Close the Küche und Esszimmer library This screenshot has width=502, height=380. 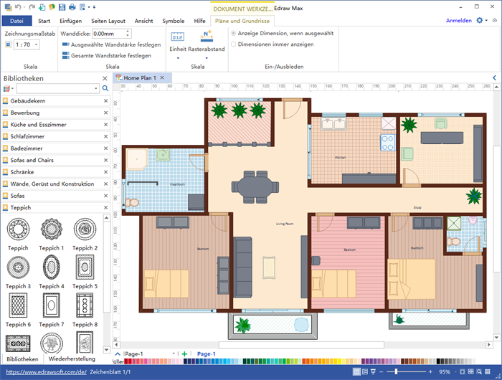pyautogui.click(x=105, y=125)
